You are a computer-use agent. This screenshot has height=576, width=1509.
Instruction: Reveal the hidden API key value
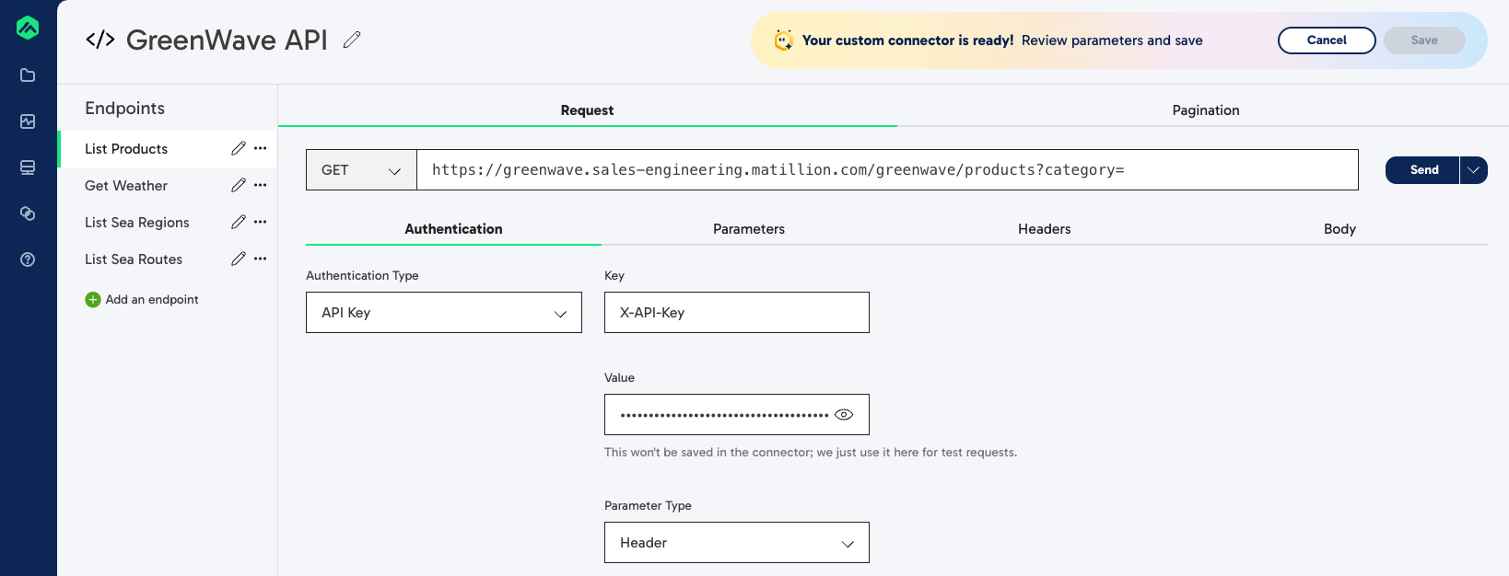[x=844, y=415]
